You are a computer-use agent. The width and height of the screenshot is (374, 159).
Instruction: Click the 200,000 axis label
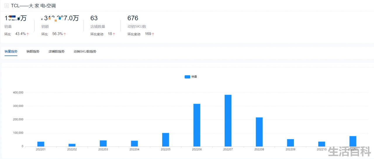18,119
